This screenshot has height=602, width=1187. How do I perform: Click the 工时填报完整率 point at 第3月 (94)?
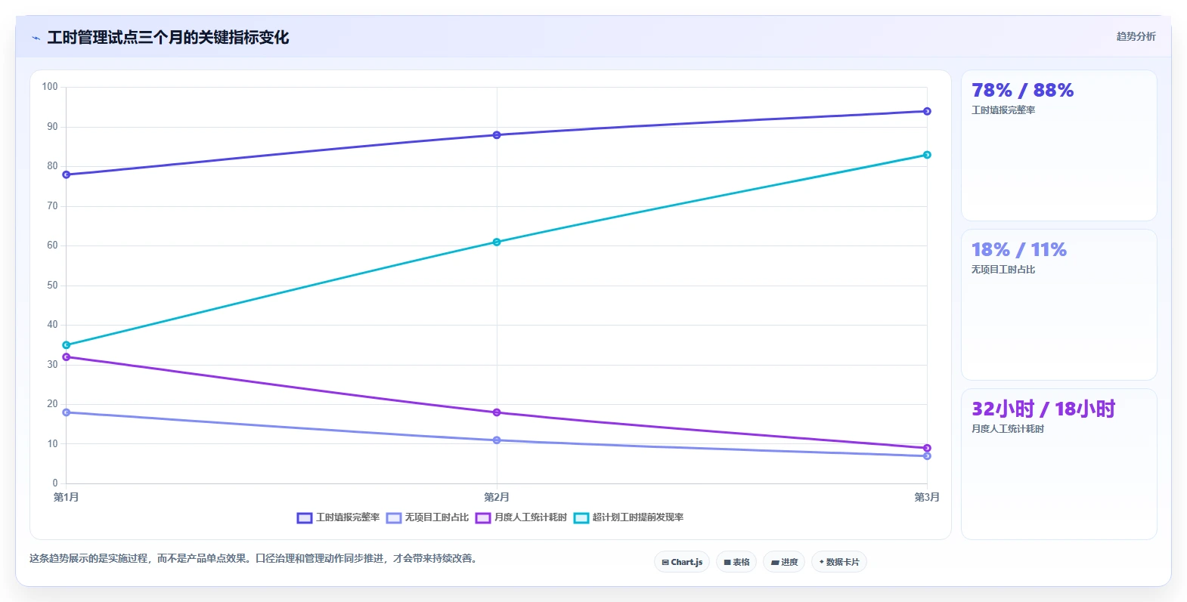click(x=927, y=111)
